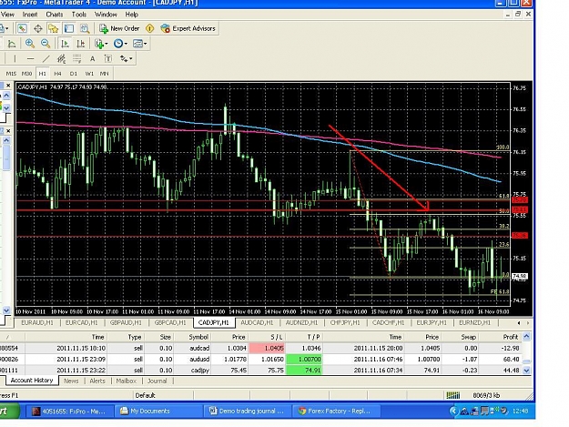Viewport: 569px width, 427px height.
Task: Open the Window menu
Action: (106, 15)
